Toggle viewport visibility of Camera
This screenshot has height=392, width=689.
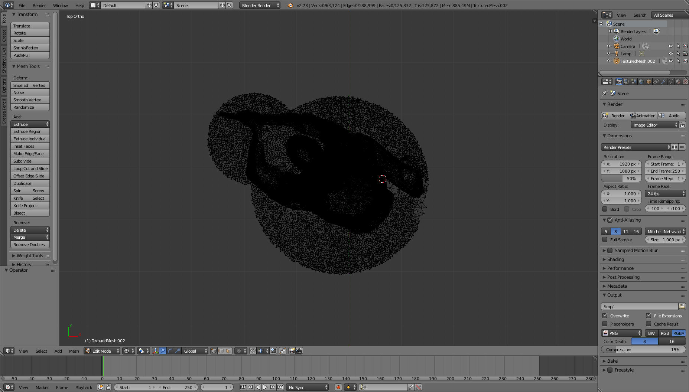click(671, 46)
